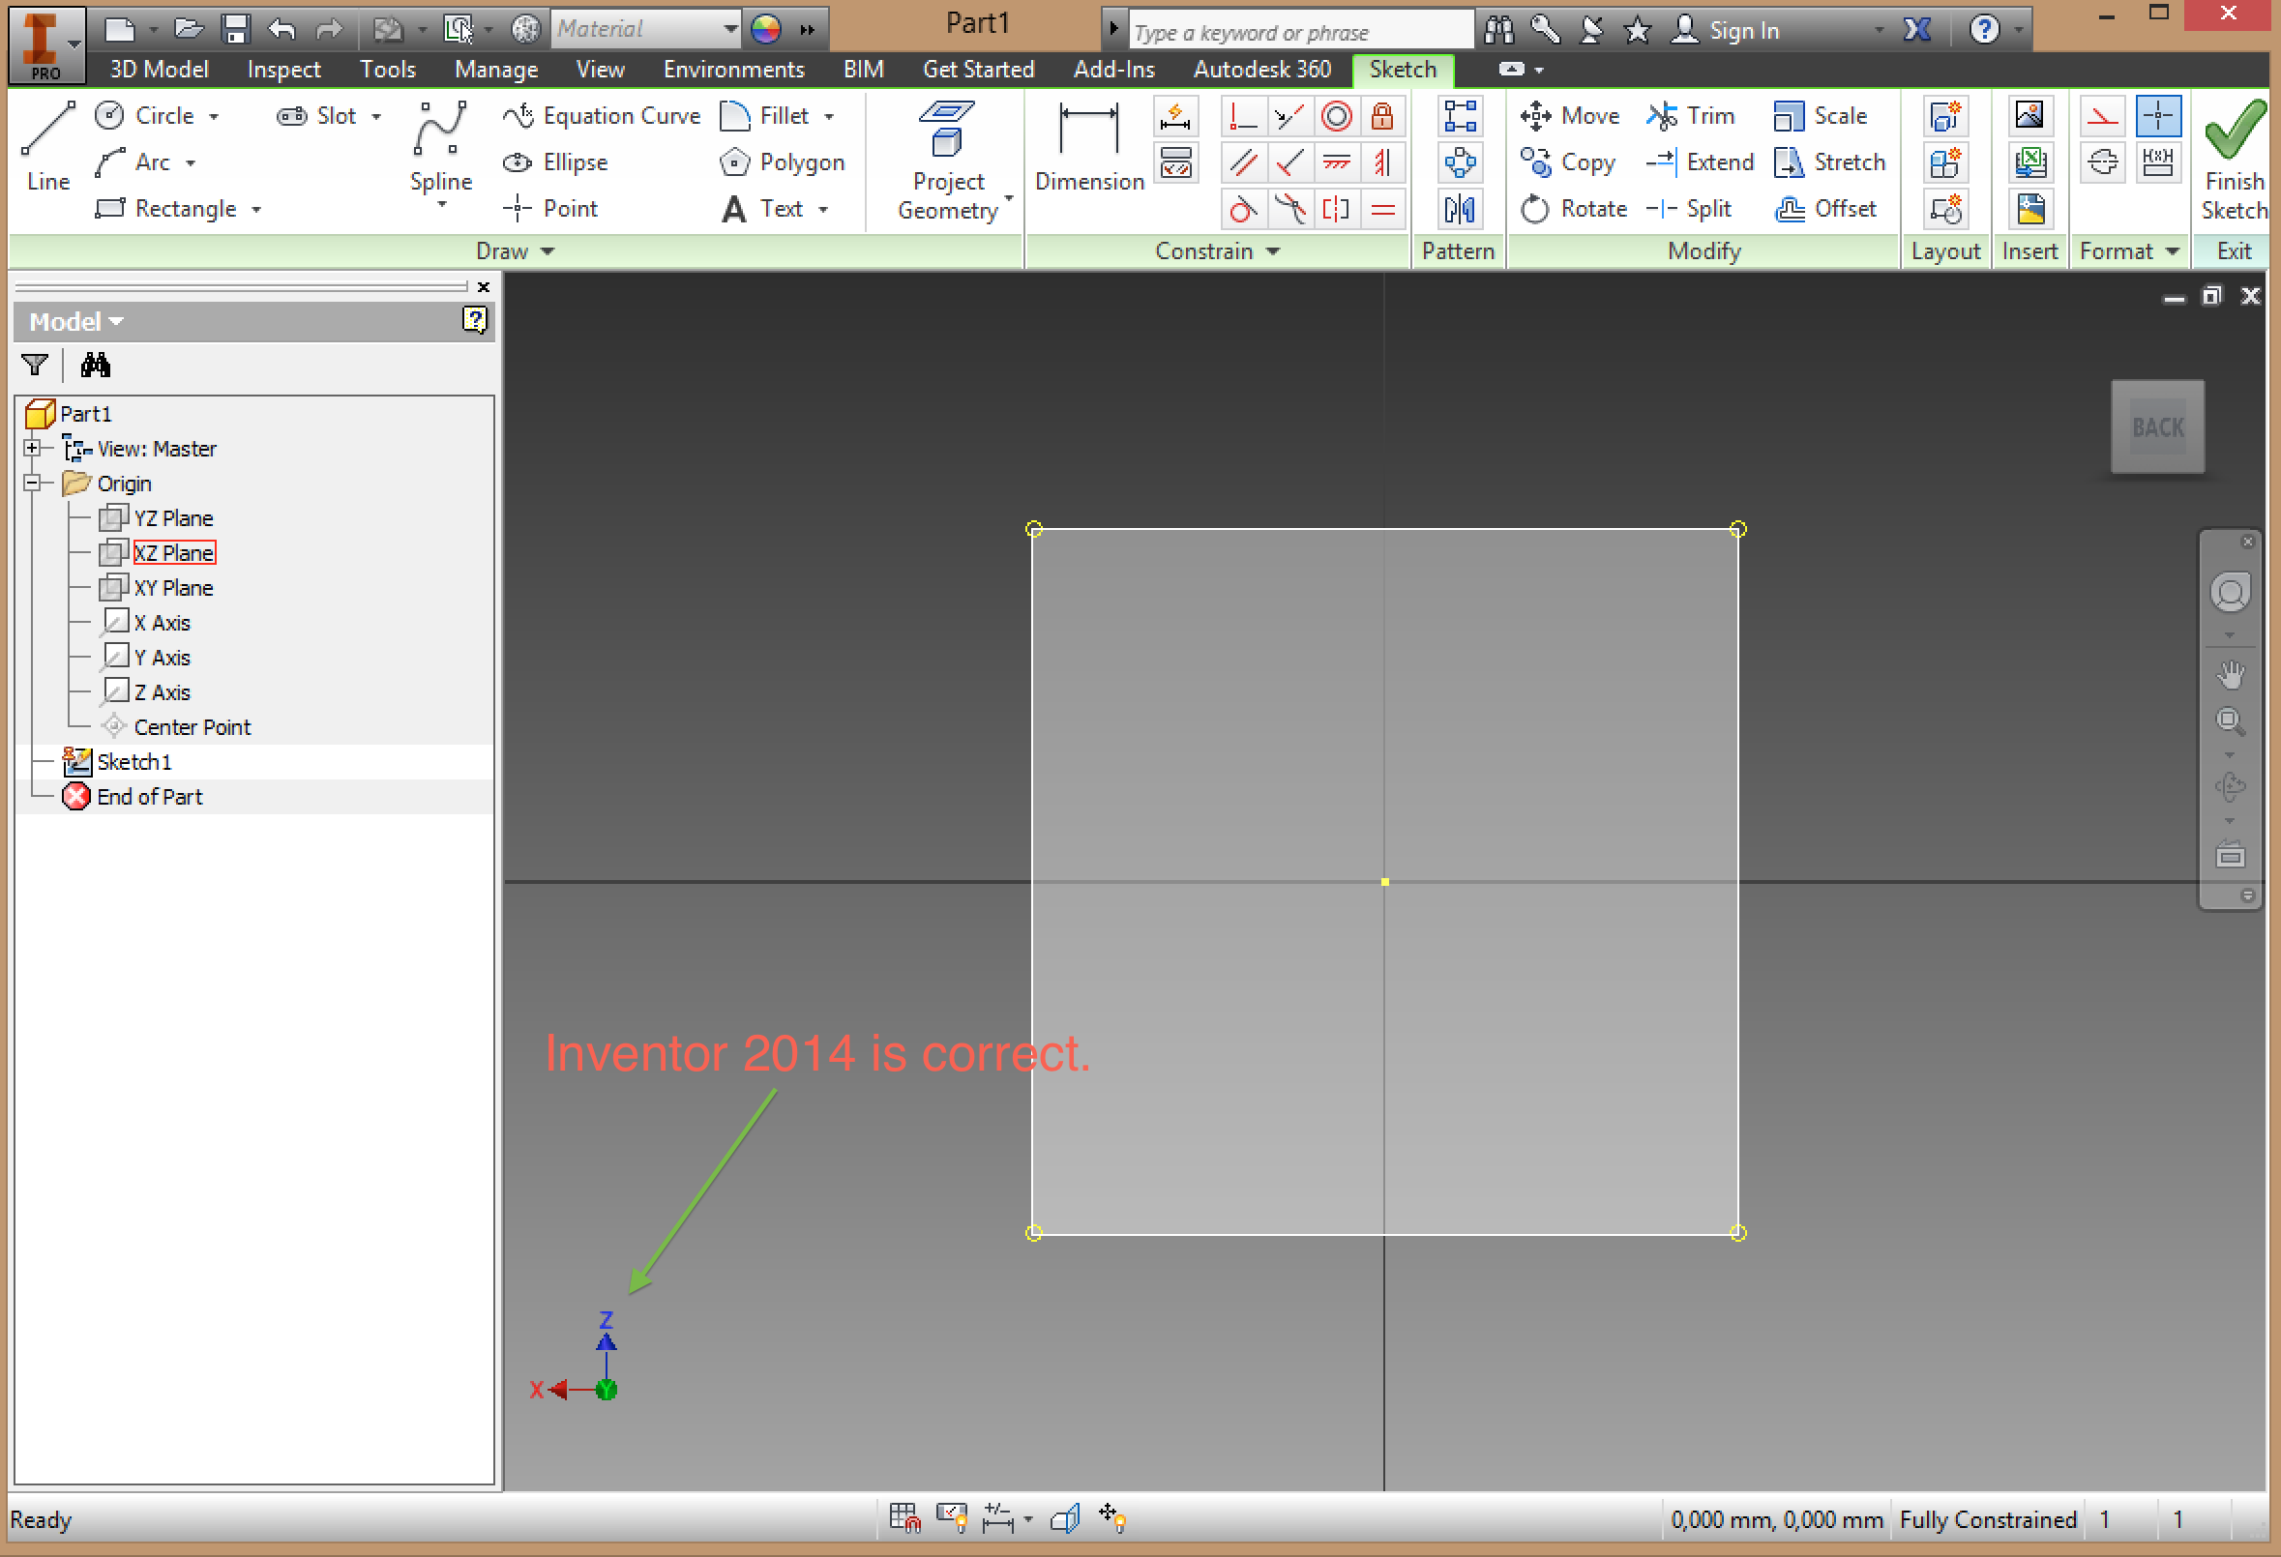
Task: Click the Sign In button
Action: click(x=1728, y=30)
